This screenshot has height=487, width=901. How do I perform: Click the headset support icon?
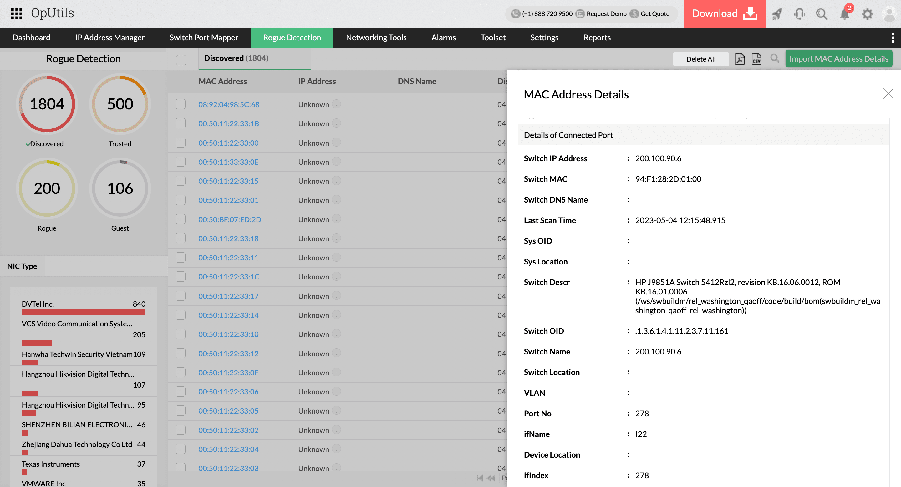(x=799, y=14)
